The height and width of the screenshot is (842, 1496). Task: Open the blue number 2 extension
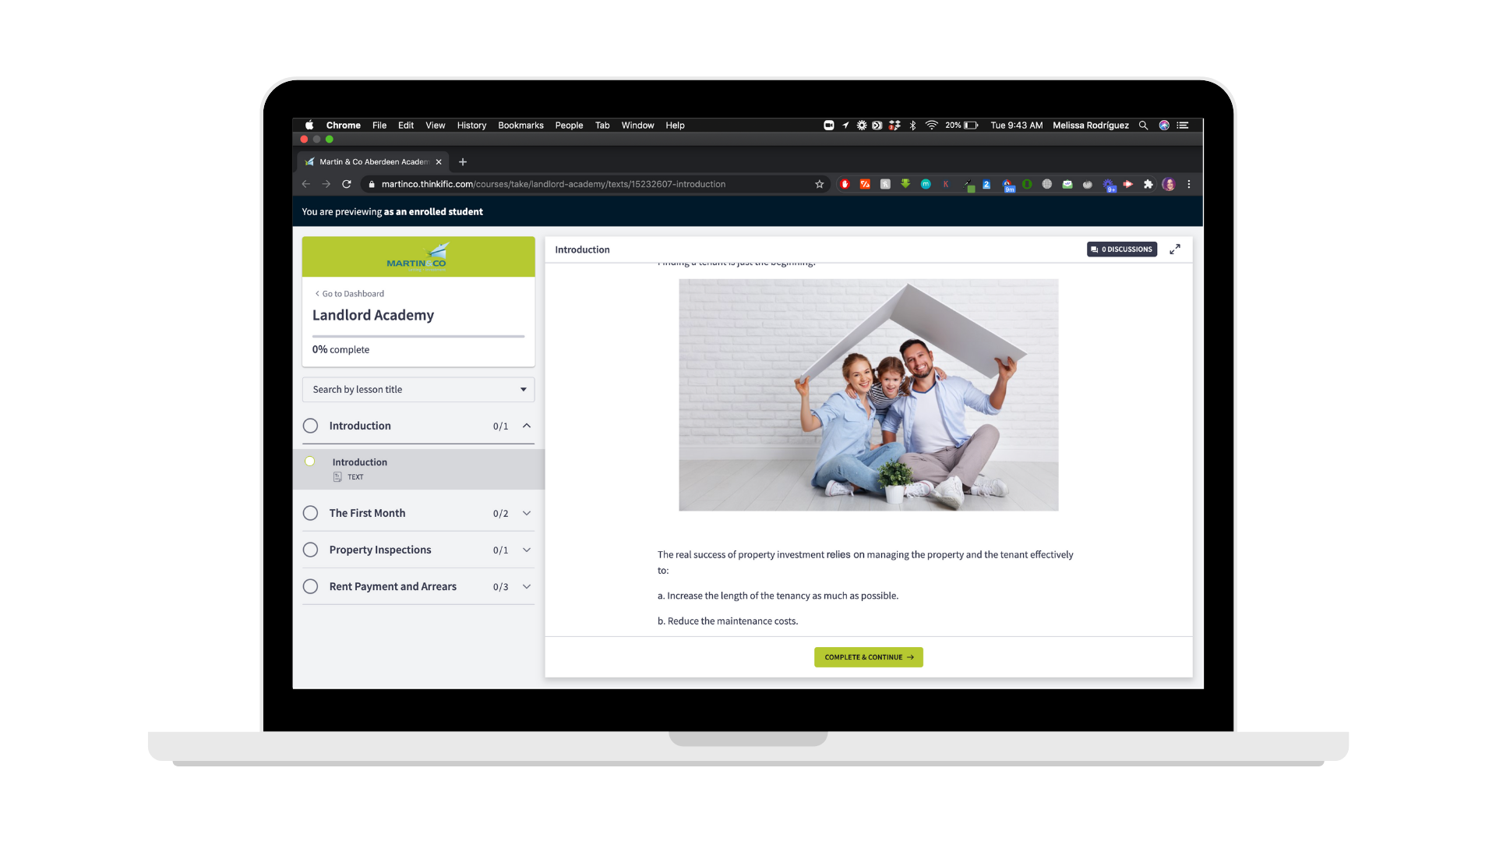(986, 184)
